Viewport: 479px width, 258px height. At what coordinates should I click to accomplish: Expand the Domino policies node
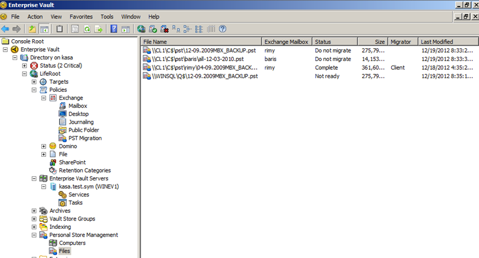(x=44, y=146)
